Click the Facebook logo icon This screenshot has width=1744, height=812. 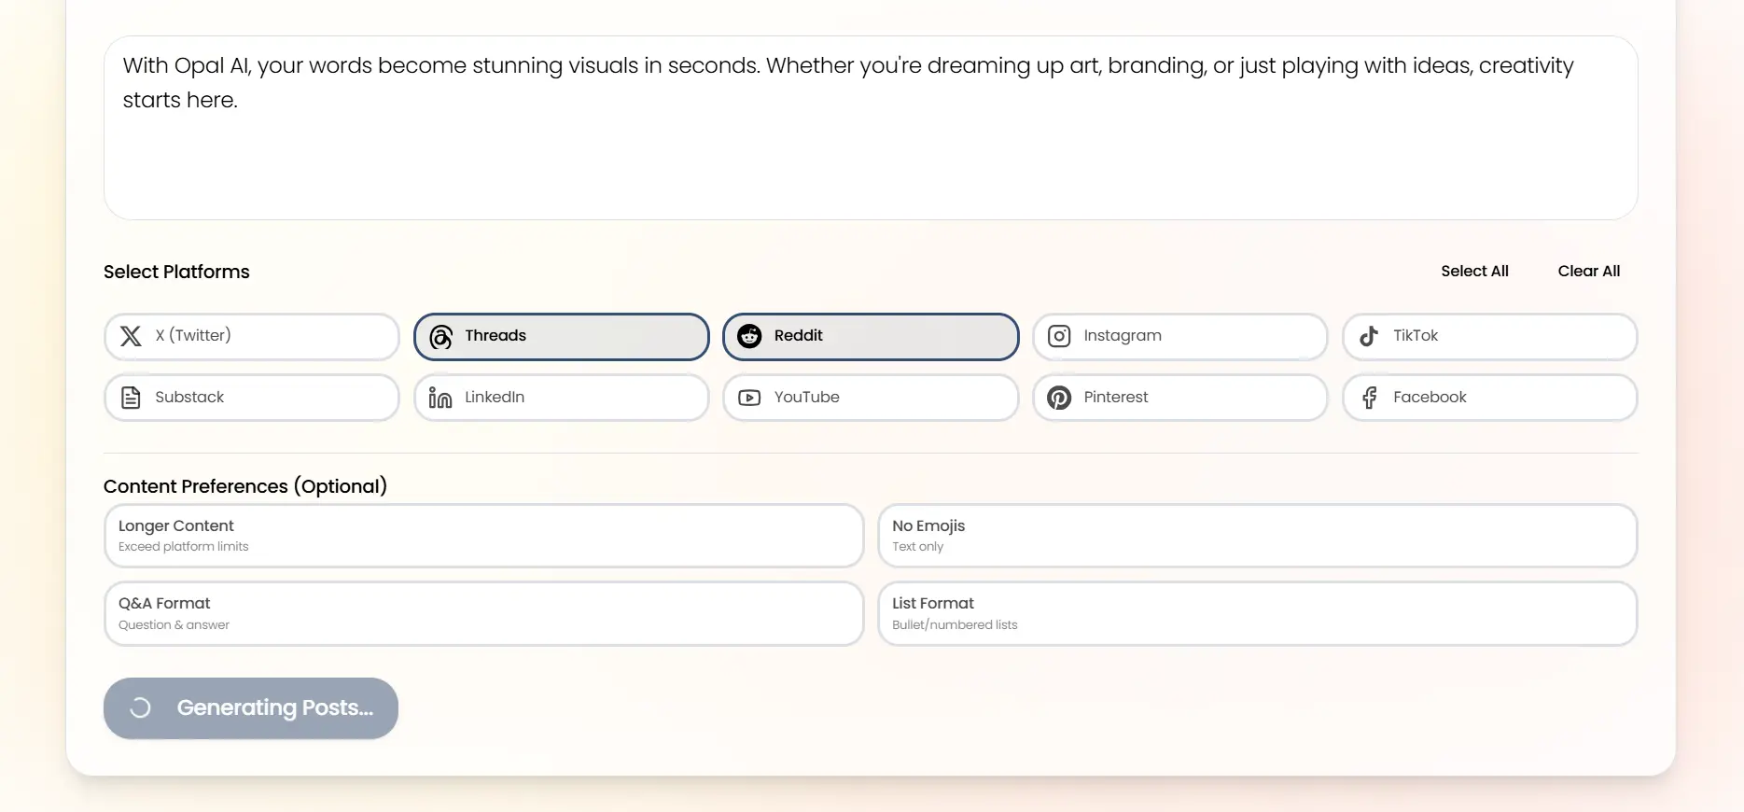1369,398
